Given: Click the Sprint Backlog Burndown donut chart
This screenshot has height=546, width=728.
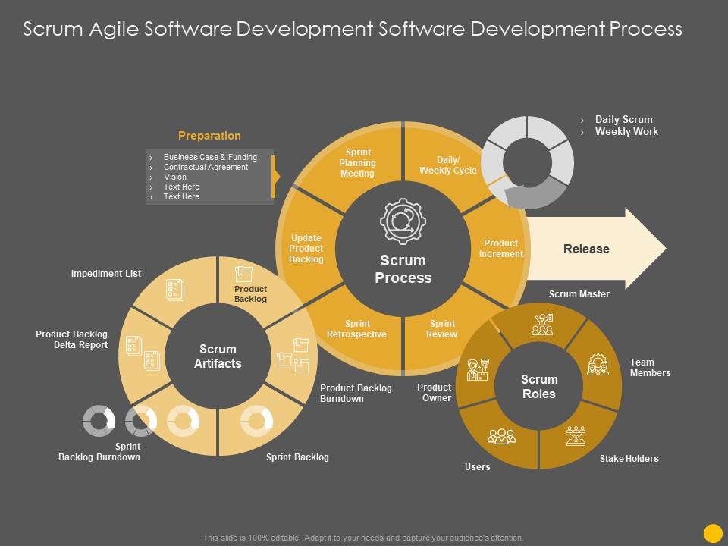Looking at the screenshot, I should click(101, 420).
